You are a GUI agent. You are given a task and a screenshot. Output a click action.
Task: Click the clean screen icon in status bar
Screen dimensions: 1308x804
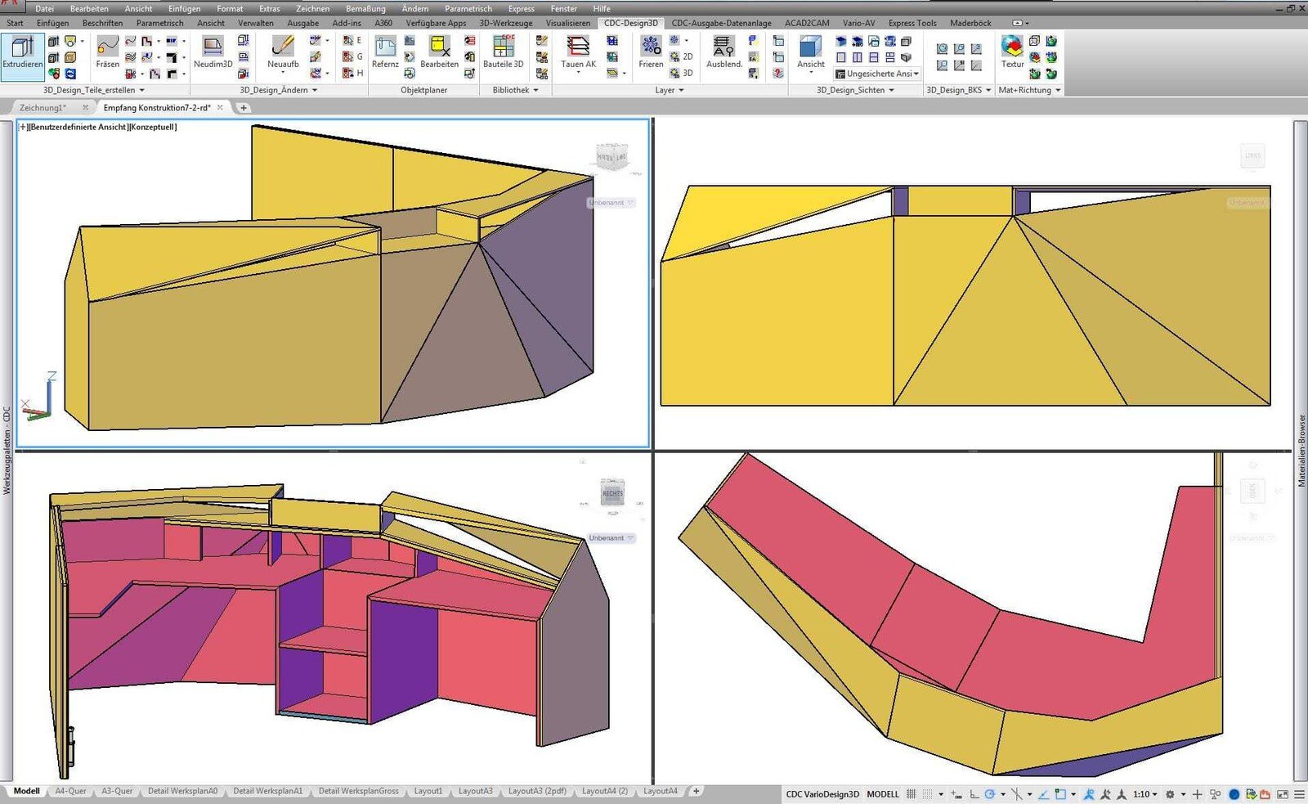click(1283, 794)
